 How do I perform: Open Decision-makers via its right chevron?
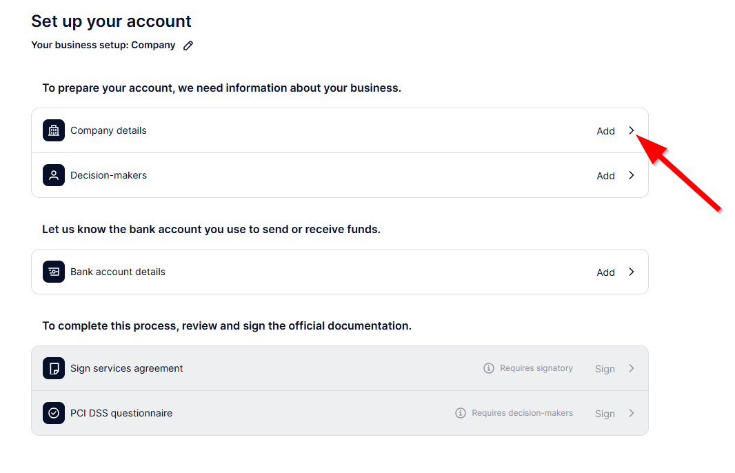click(632, 175)
